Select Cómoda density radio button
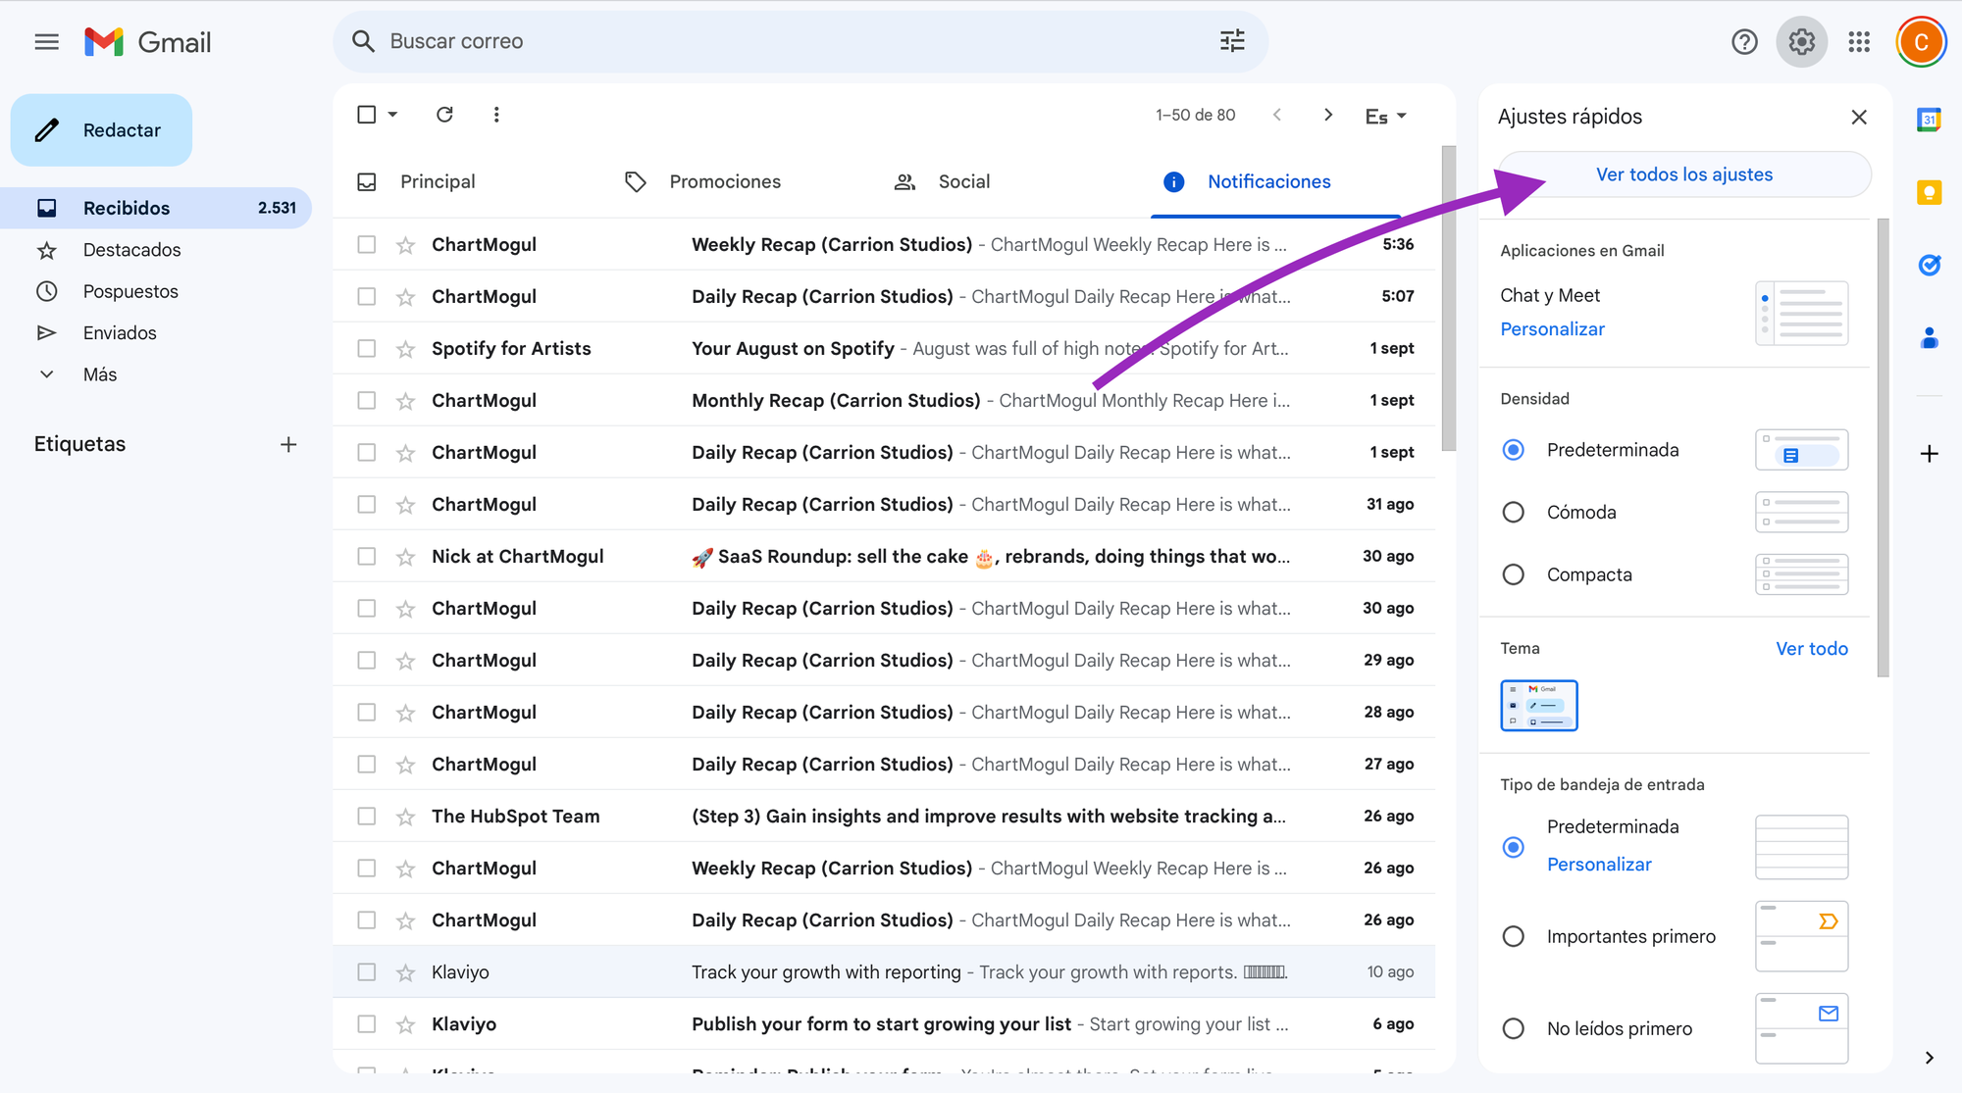 1513,513
